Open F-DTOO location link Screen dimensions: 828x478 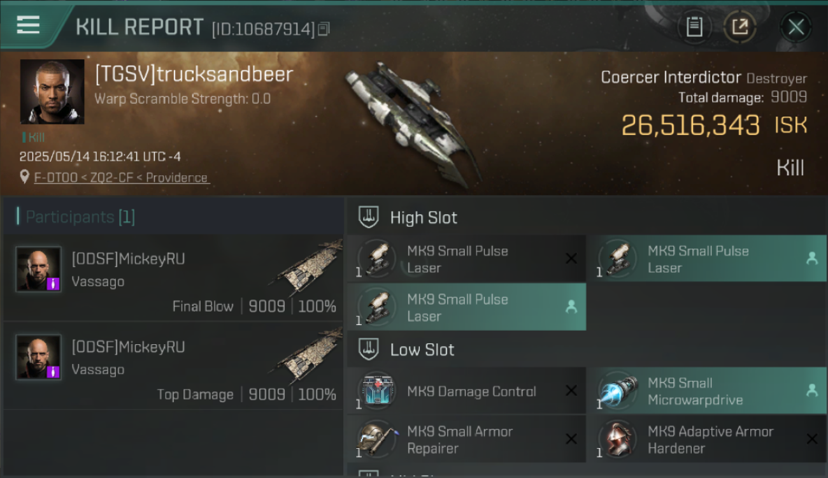122,178
